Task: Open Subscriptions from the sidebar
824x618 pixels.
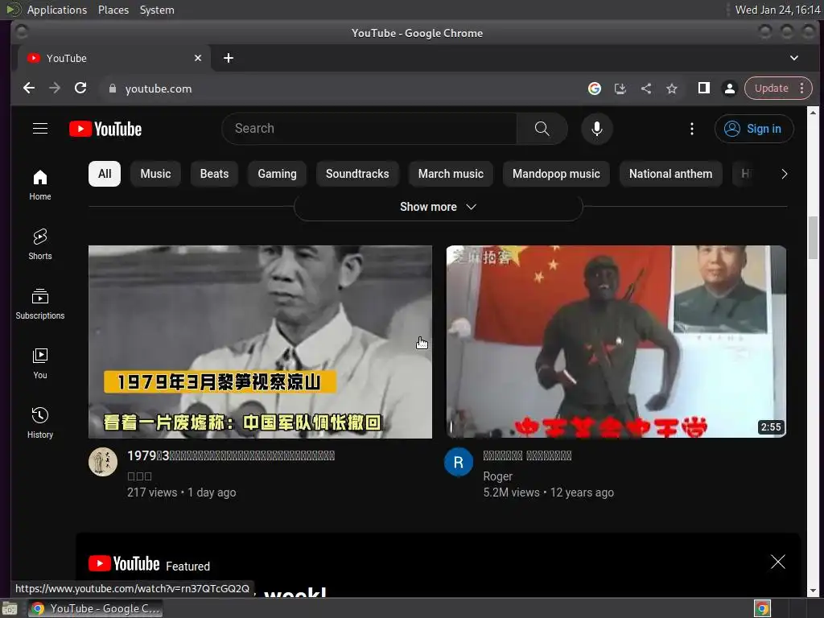Action: (x=40, y=304)
